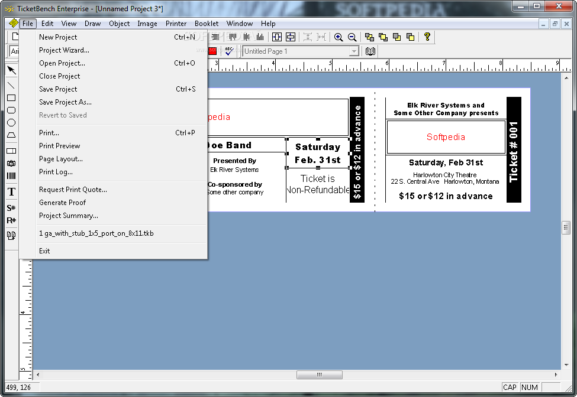Viewport: 577px width, 397px height.
Task: Select the Ticket # 001 vertical label
Action: [x=514, y=150]
